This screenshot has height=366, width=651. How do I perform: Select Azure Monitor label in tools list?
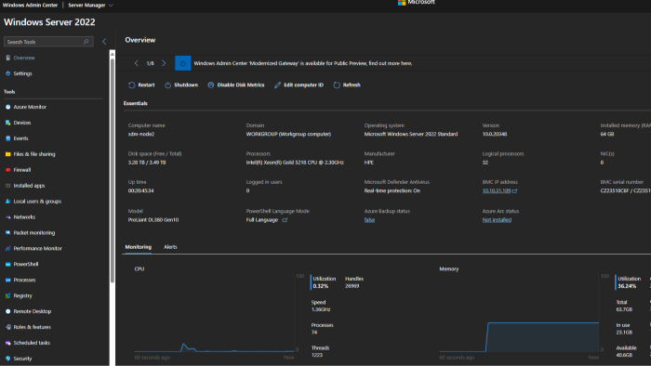[x=30, y=107]
